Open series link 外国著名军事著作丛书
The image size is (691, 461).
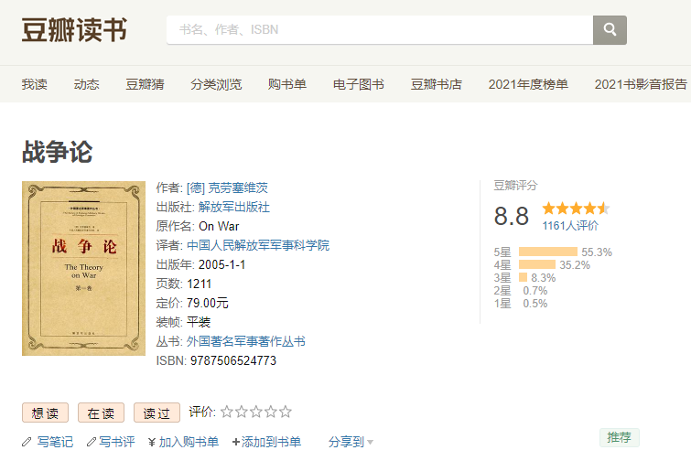click(246, 341)
